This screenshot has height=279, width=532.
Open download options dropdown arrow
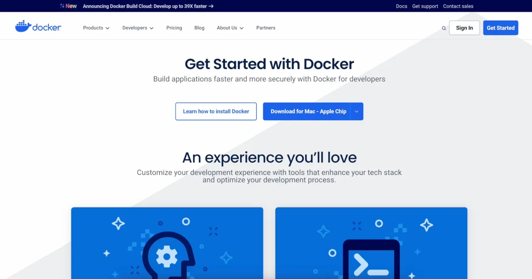click(x=357, y=112)
